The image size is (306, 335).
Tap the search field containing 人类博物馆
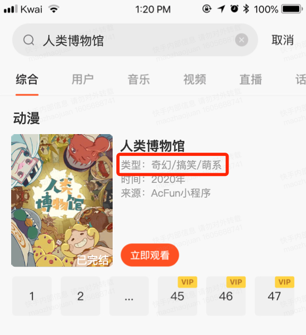coord(135,40)
